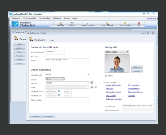Click the Nome field with Adriana
This screenshot has width=166, height=135.
click(67, 60)
